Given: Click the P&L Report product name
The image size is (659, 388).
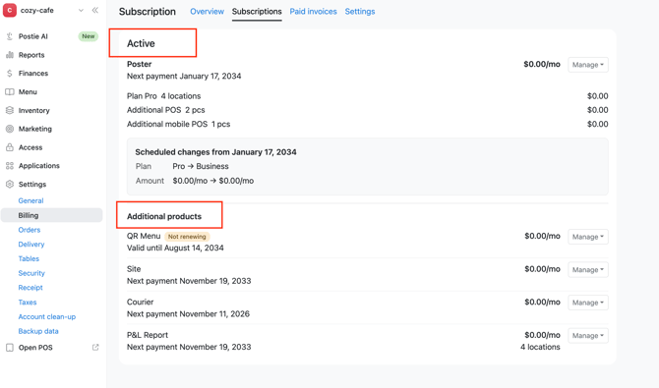Looking at the screenshot, I should (148, 335).
